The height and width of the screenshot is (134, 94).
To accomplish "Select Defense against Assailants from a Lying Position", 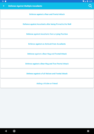I will pos(47,34).
